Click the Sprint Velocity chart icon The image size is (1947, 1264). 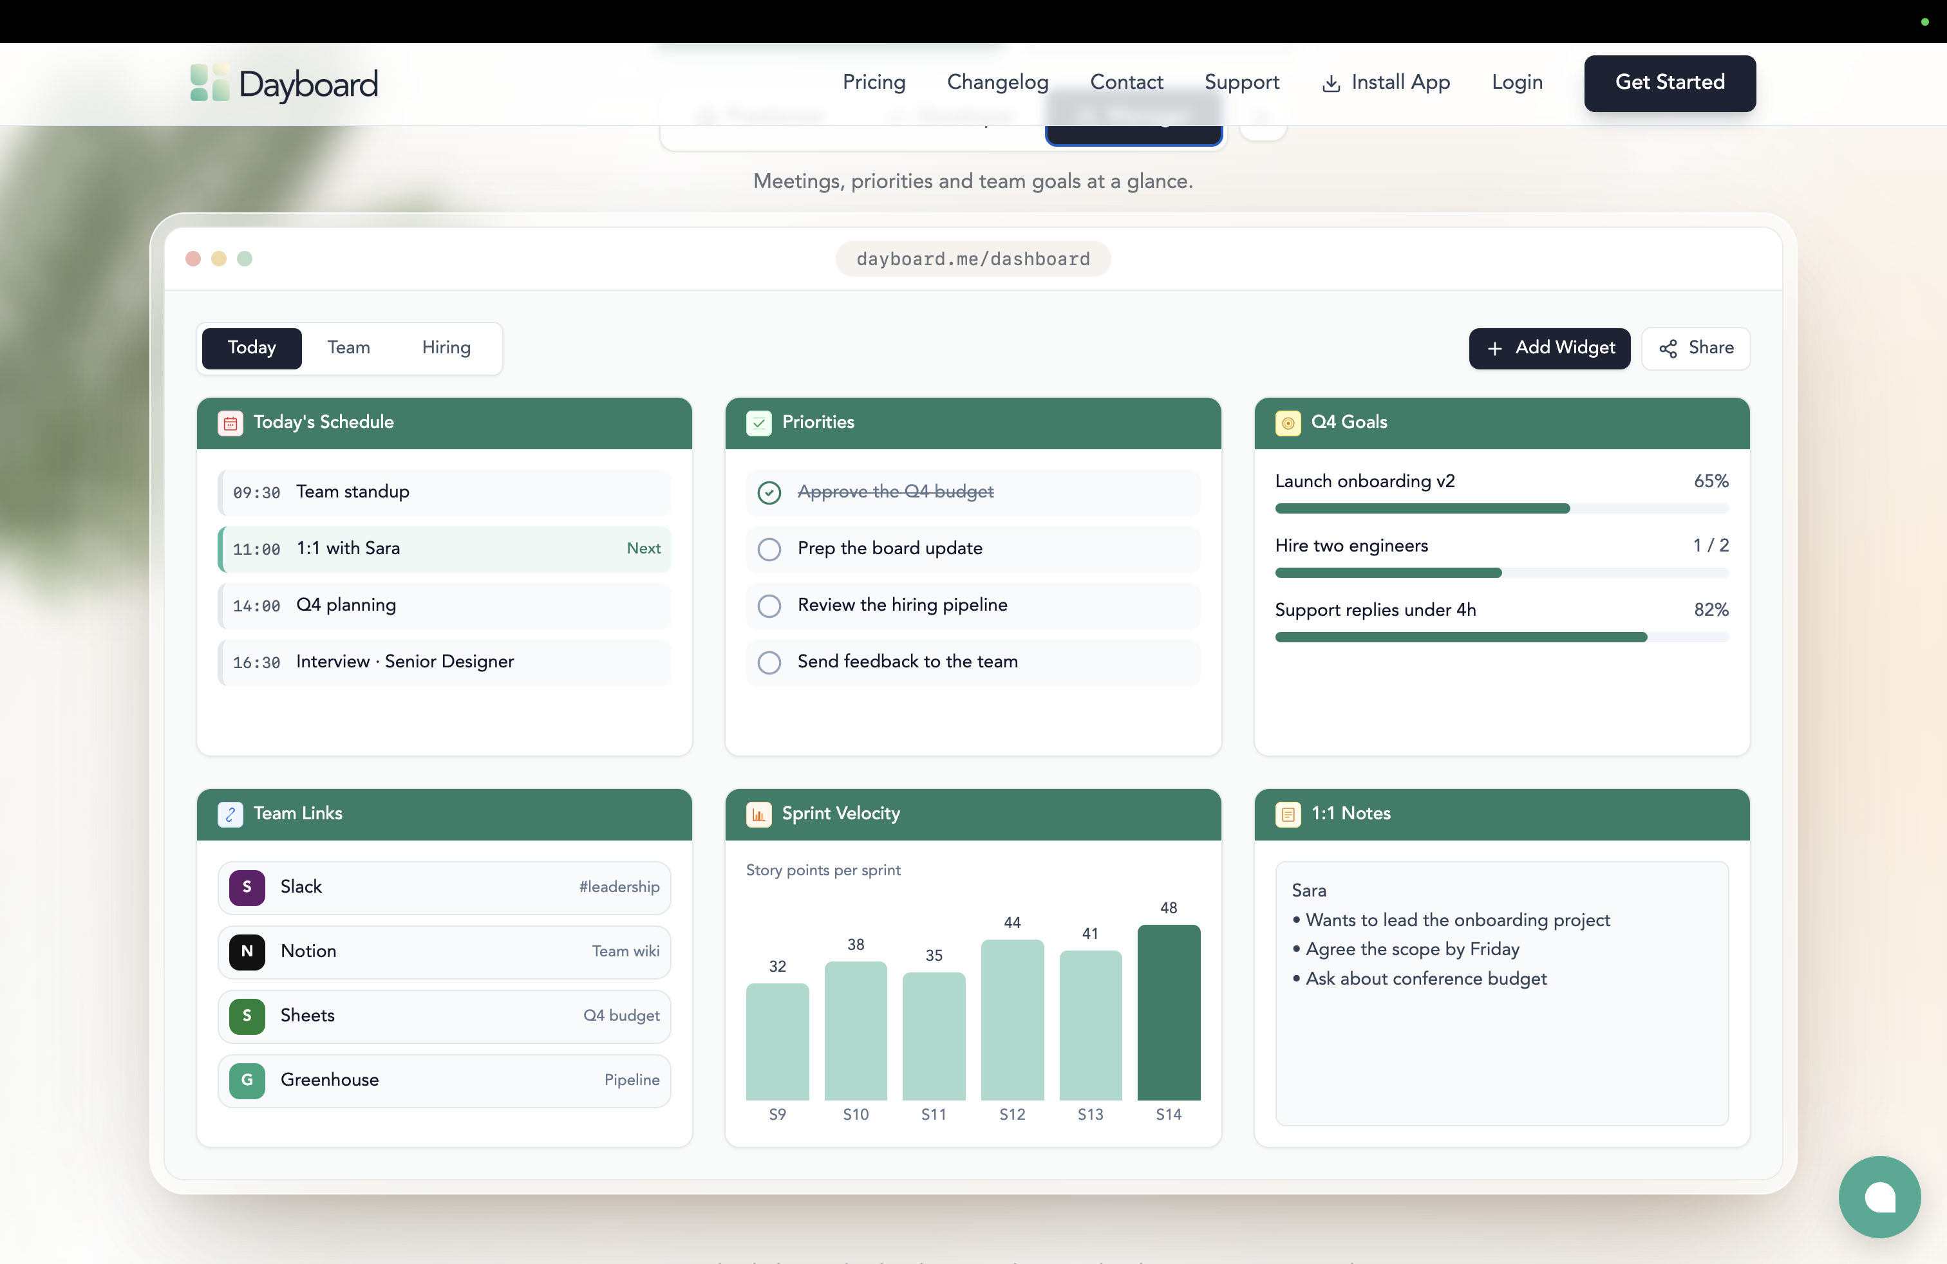pos(758,814)
